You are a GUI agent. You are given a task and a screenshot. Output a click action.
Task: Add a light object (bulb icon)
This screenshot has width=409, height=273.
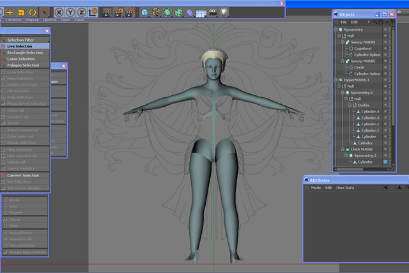(224, 12)
